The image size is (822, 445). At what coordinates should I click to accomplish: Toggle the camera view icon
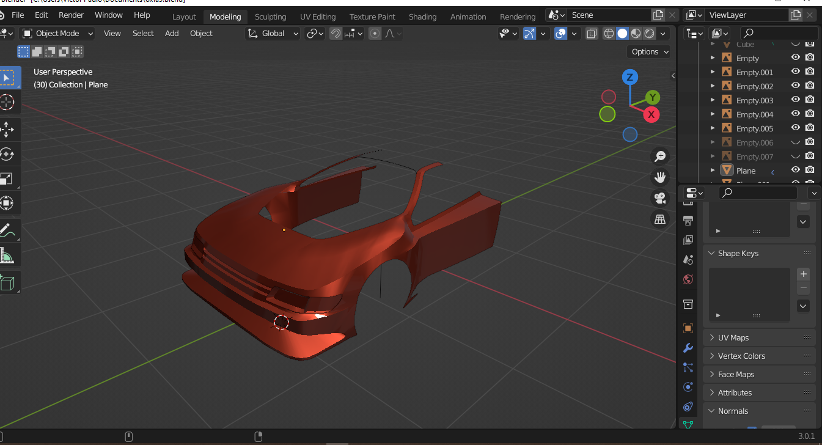(x=660, y=198)
